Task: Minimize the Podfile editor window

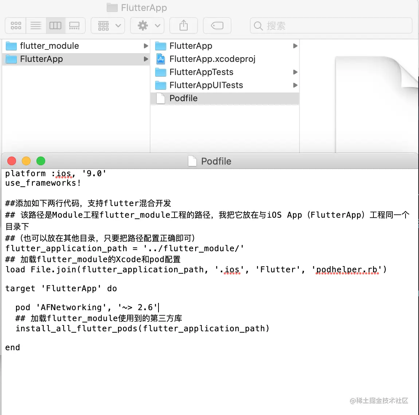Action: (26, 161)
